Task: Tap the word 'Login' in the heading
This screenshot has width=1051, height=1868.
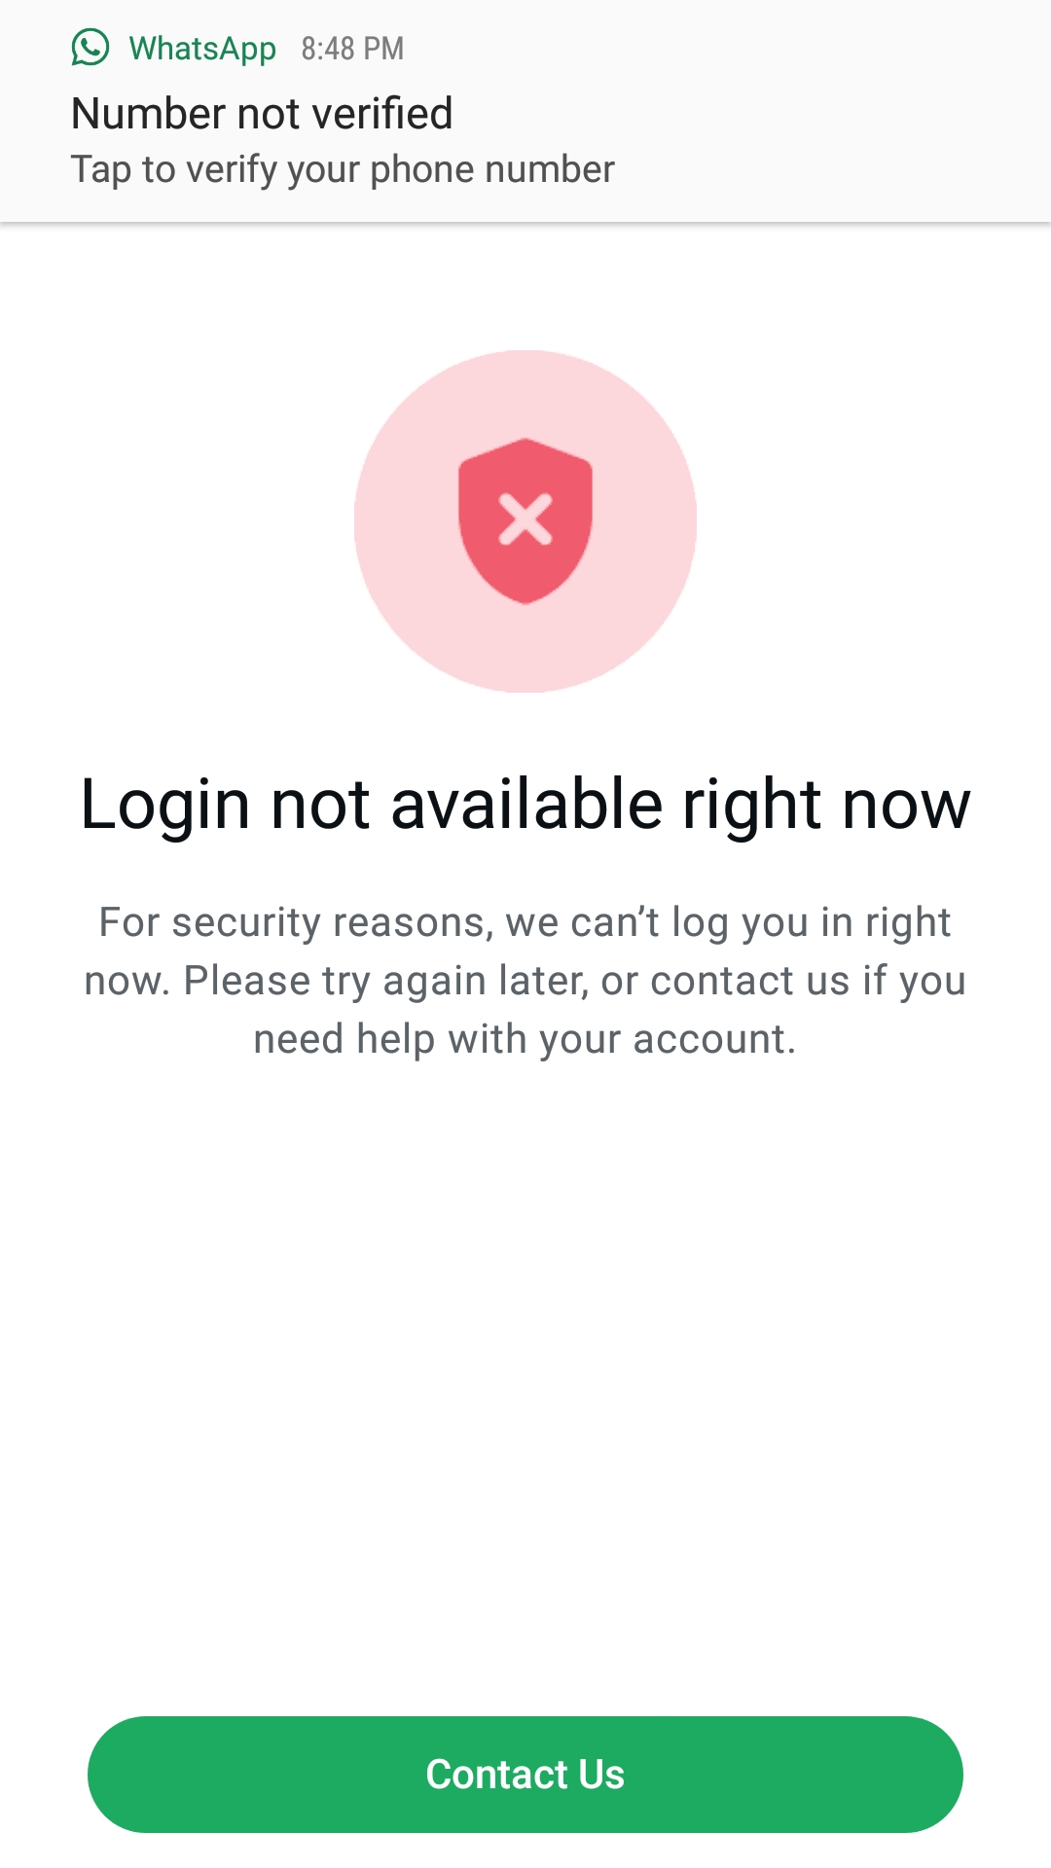Action: (165, 806)
